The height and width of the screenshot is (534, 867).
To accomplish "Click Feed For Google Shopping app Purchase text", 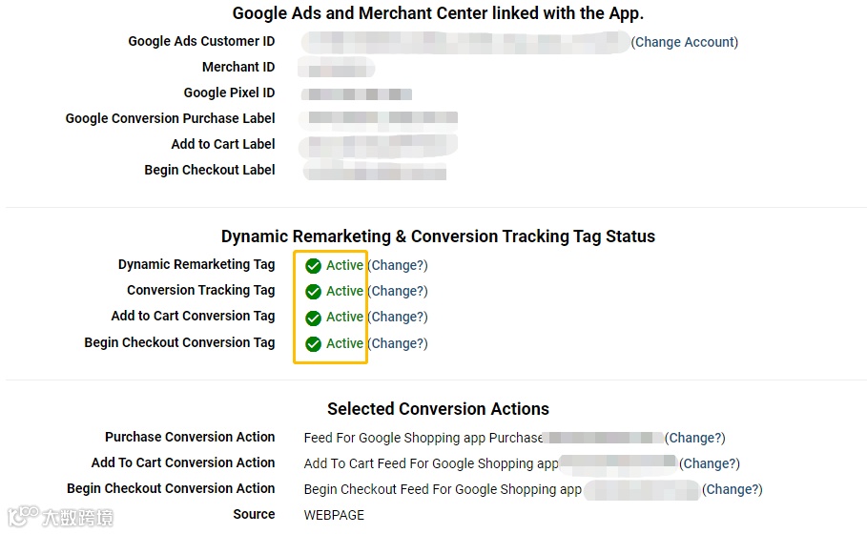I will tap(423, 438).
